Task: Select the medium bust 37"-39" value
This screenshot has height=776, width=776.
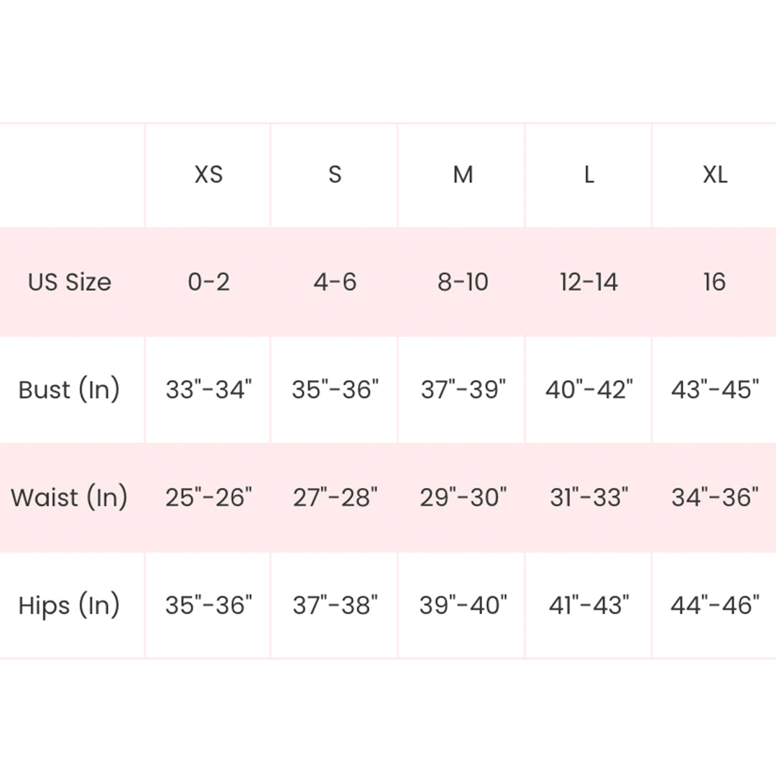Action: (463, 389)
